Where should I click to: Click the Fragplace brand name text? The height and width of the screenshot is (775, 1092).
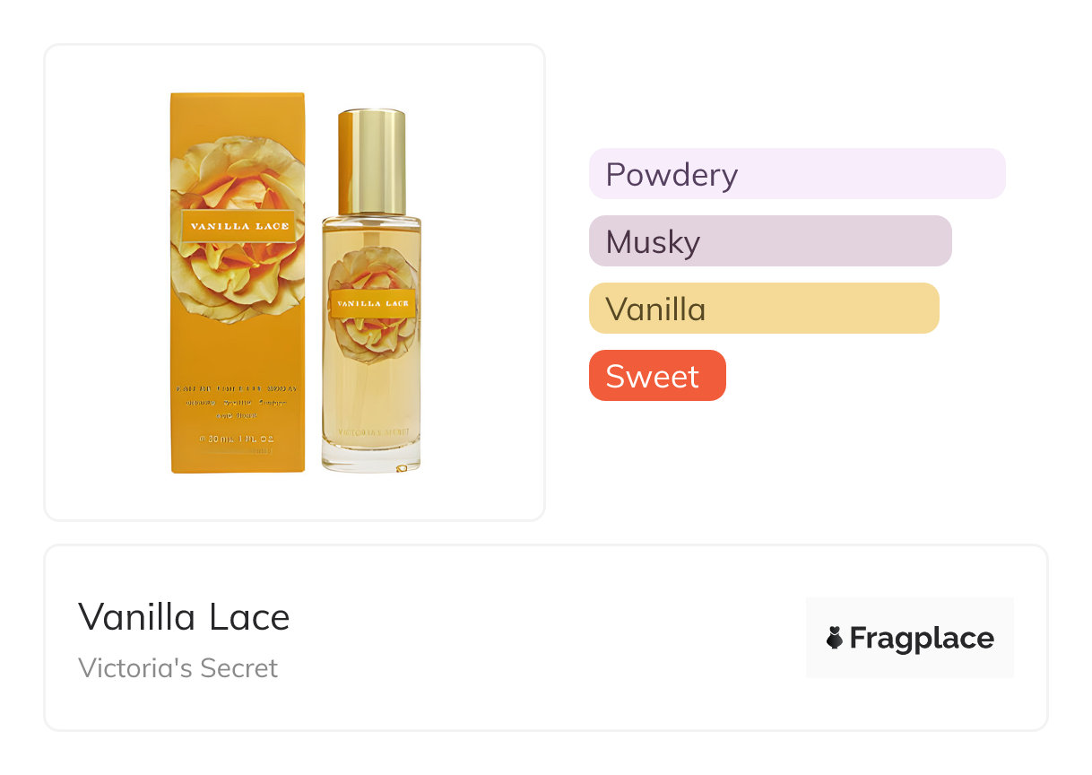[x=922, y=638]
